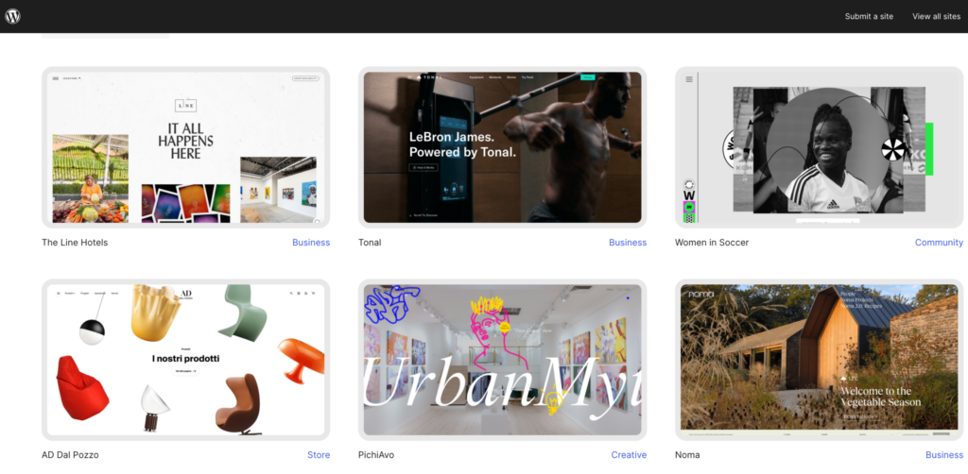968x474 pixels.
Task: Open the Tonal LeBron James thumbnail
Action: click(x=502, y=147)
